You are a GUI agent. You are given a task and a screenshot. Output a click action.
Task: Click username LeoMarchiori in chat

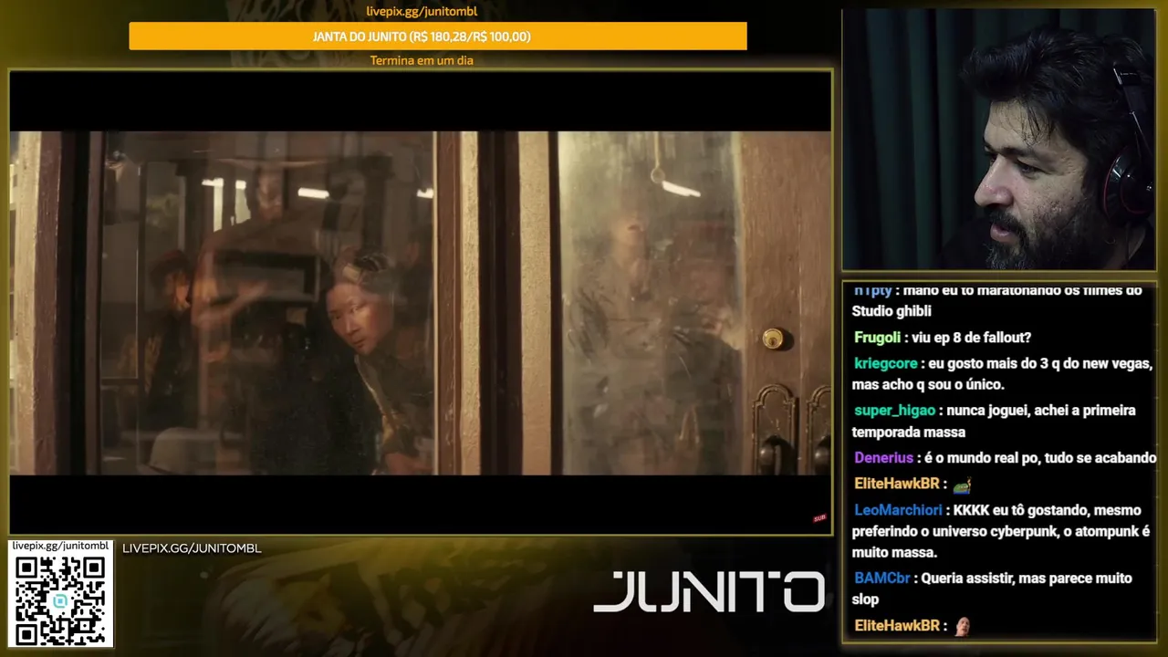pos(898,510)
